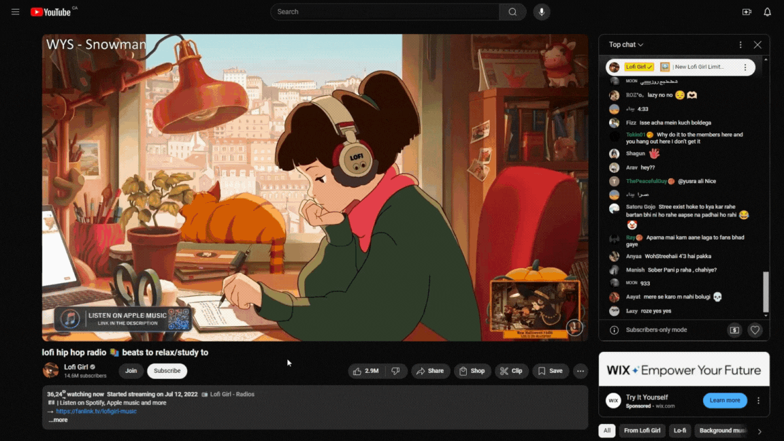Open more actions ellipsis under video
The width and height of the screenshot is (784, 441).
[x=581, y=371]
